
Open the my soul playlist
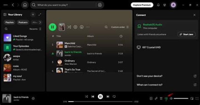pos(23,78)
